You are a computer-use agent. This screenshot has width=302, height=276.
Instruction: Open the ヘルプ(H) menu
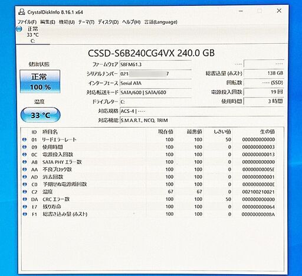131,22
